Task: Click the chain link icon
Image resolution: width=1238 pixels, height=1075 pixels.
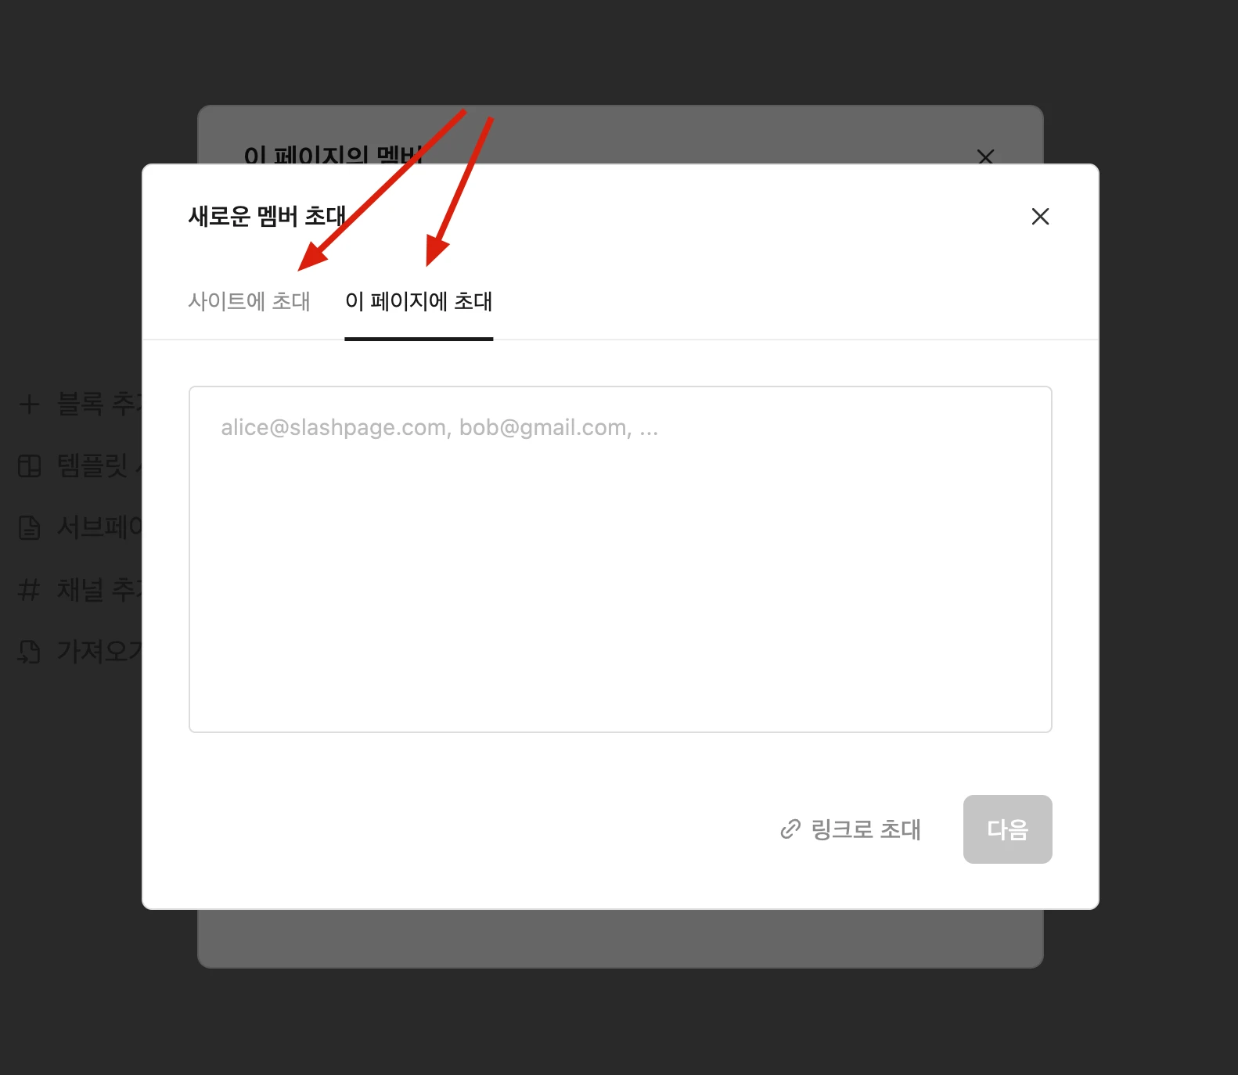Action: 790,829
